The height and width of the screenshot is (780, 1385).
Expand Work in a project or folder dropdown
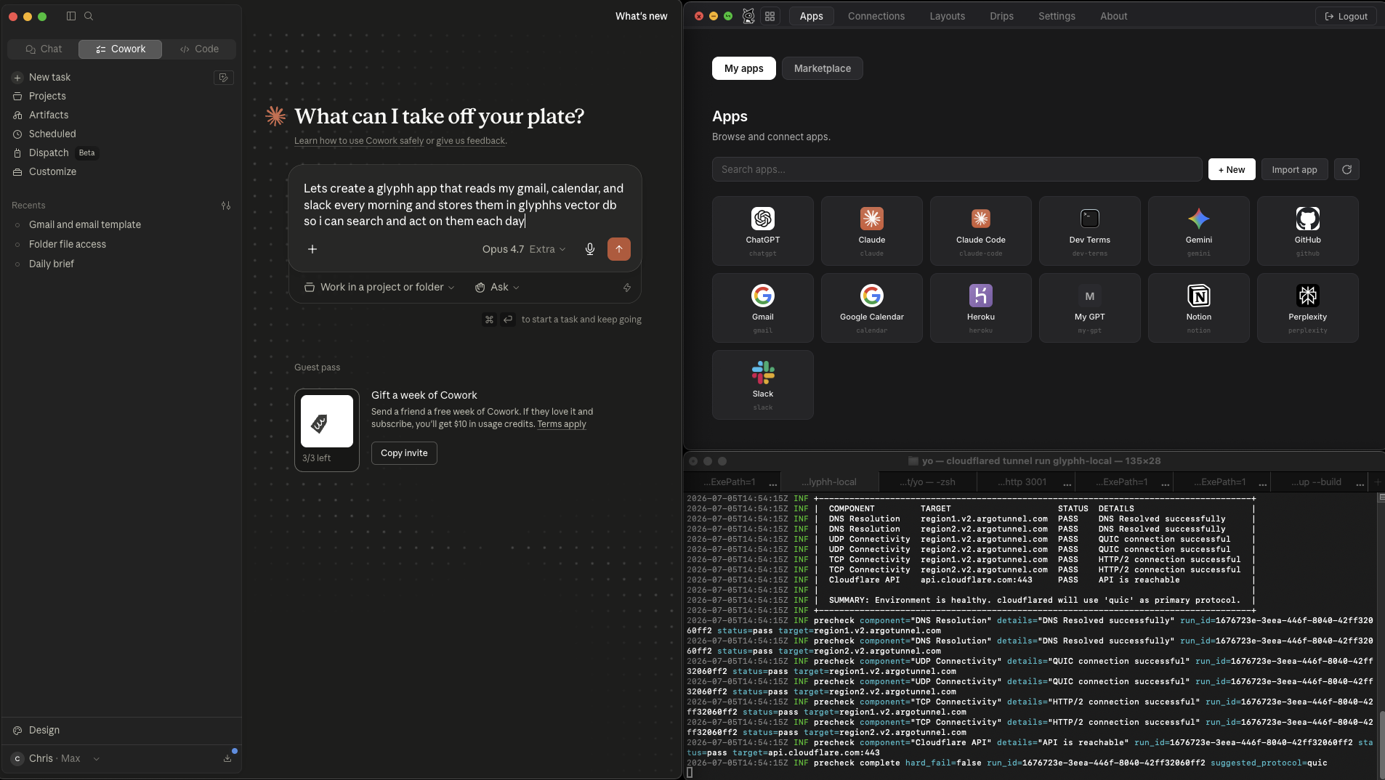point(379,288)
